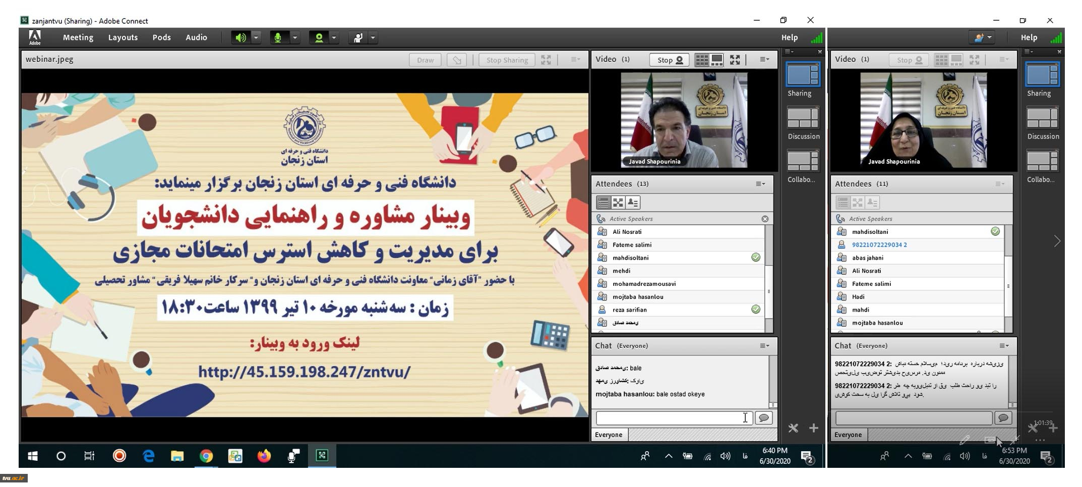The image size is (1082, 487).
Task: Switch video pod to grid view
Action: 702,60
